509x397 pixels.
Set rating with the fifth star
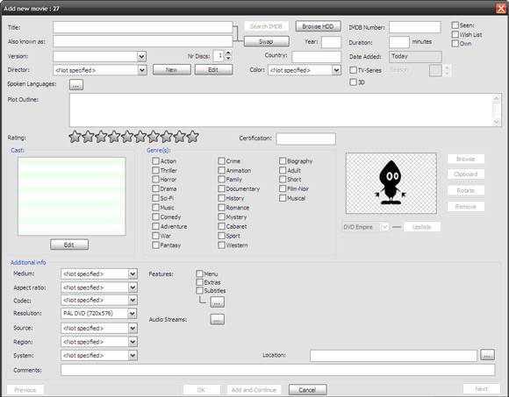pyautogui.click(x=127, y=137)
